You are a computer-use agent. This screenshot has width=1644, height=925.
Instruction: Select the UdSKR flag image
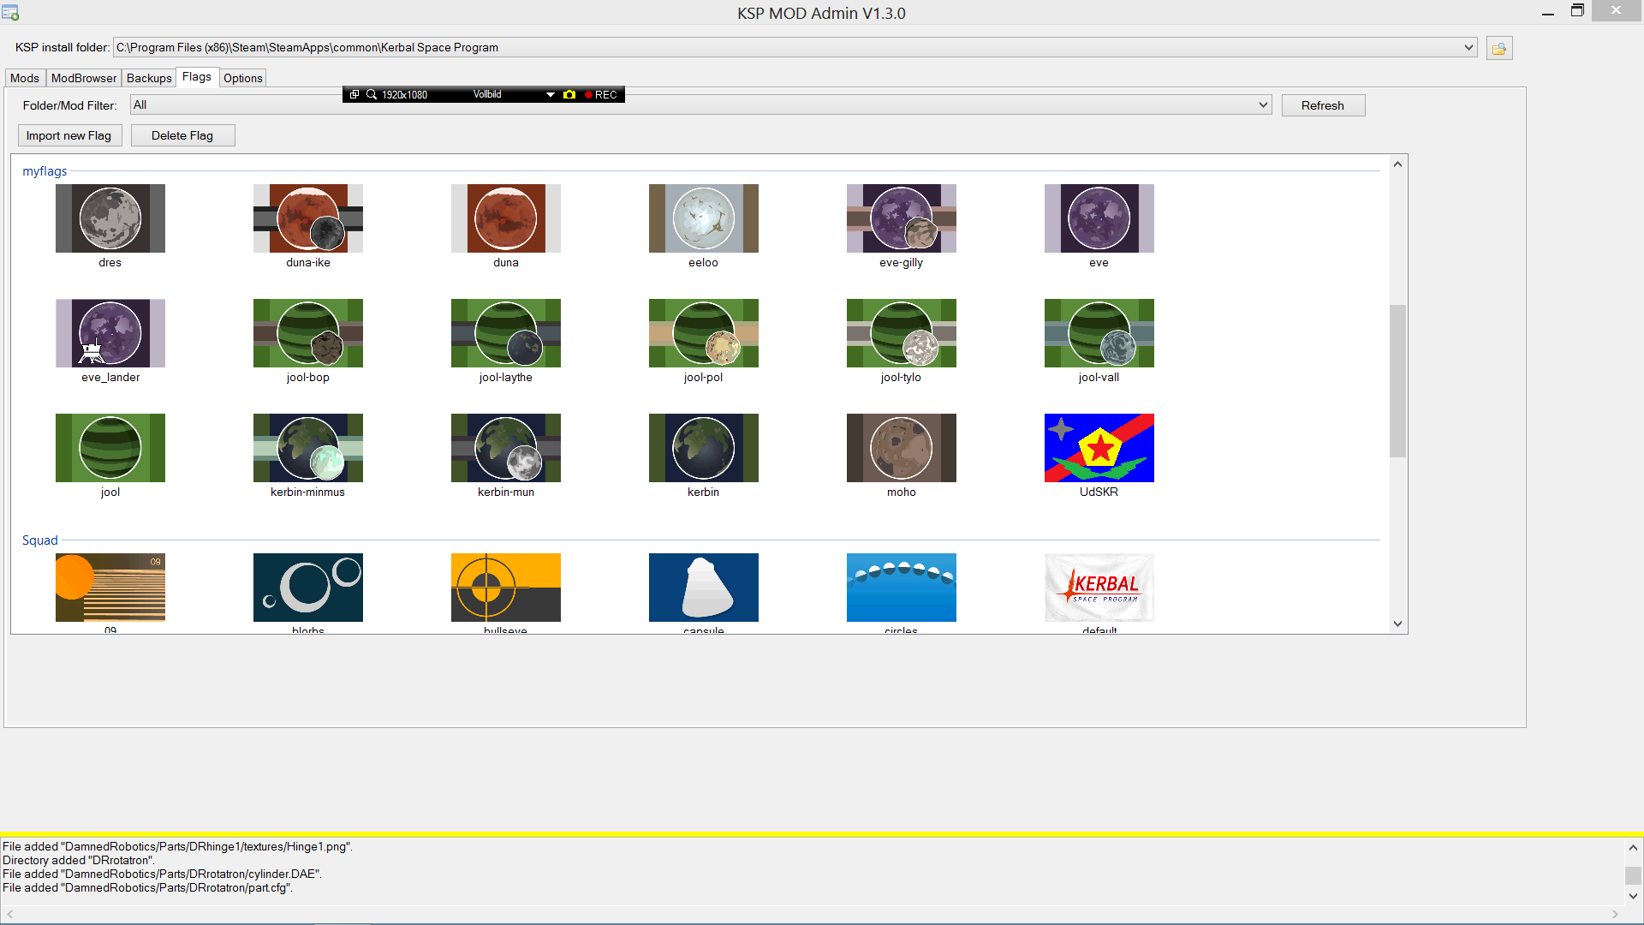pos(1099,448)
